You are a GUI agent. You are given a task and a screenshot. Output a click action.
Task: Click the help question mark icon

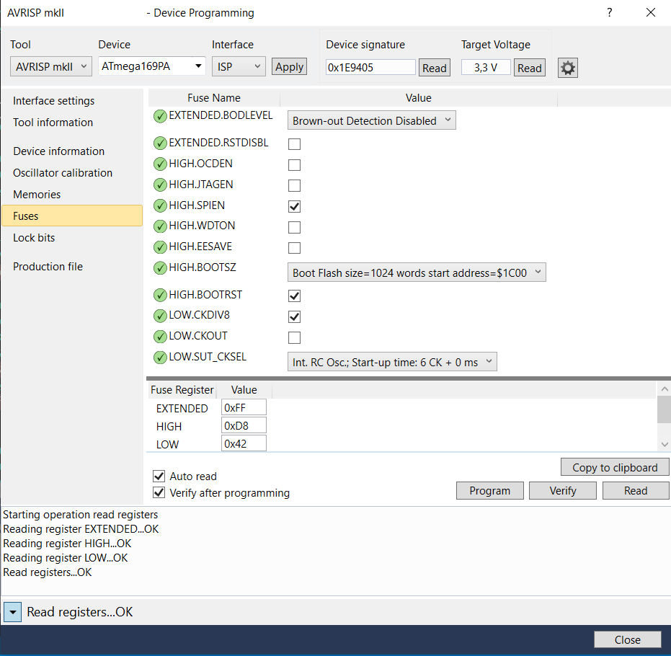point(610,12)
